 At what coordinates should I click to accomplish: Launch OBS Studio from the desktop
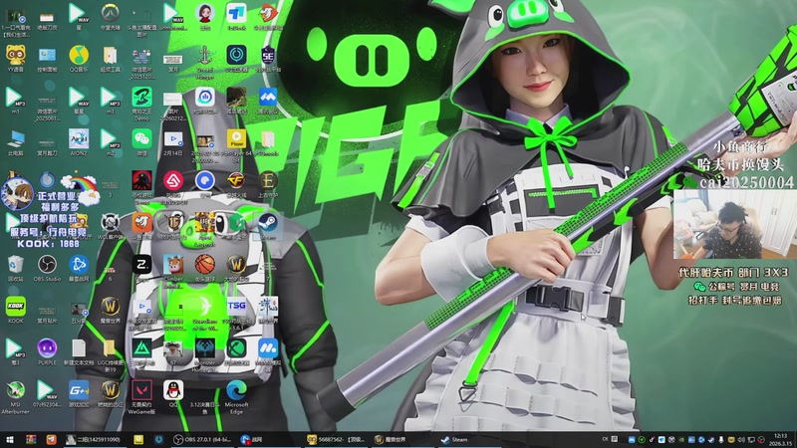(47, 268)
